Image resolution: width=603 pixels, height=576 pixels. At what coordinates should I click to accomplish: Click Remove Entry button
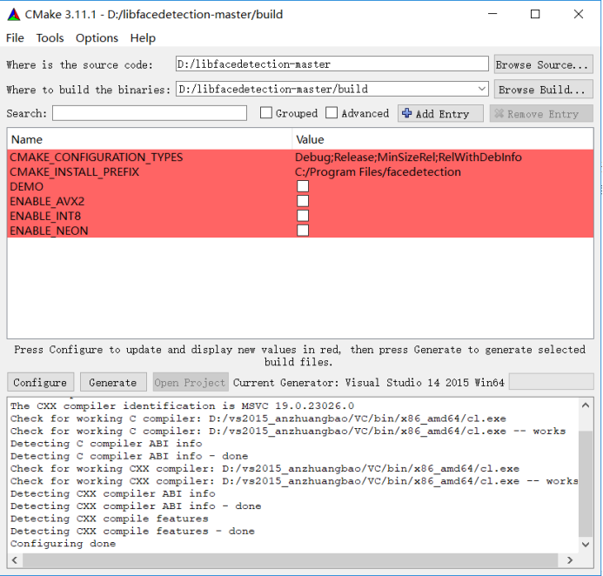(x=541, y=114)
